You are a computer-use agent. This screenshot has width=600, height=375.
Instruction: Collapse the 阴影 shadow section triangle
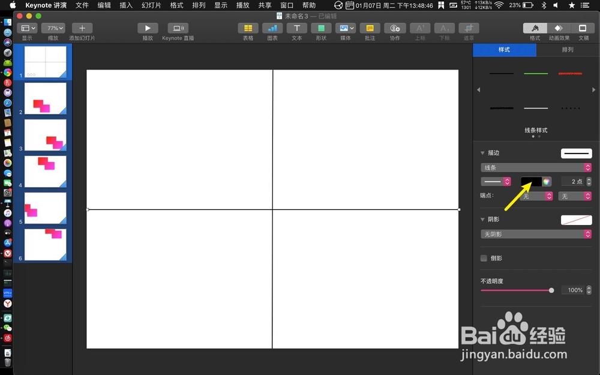coord(483,219)
